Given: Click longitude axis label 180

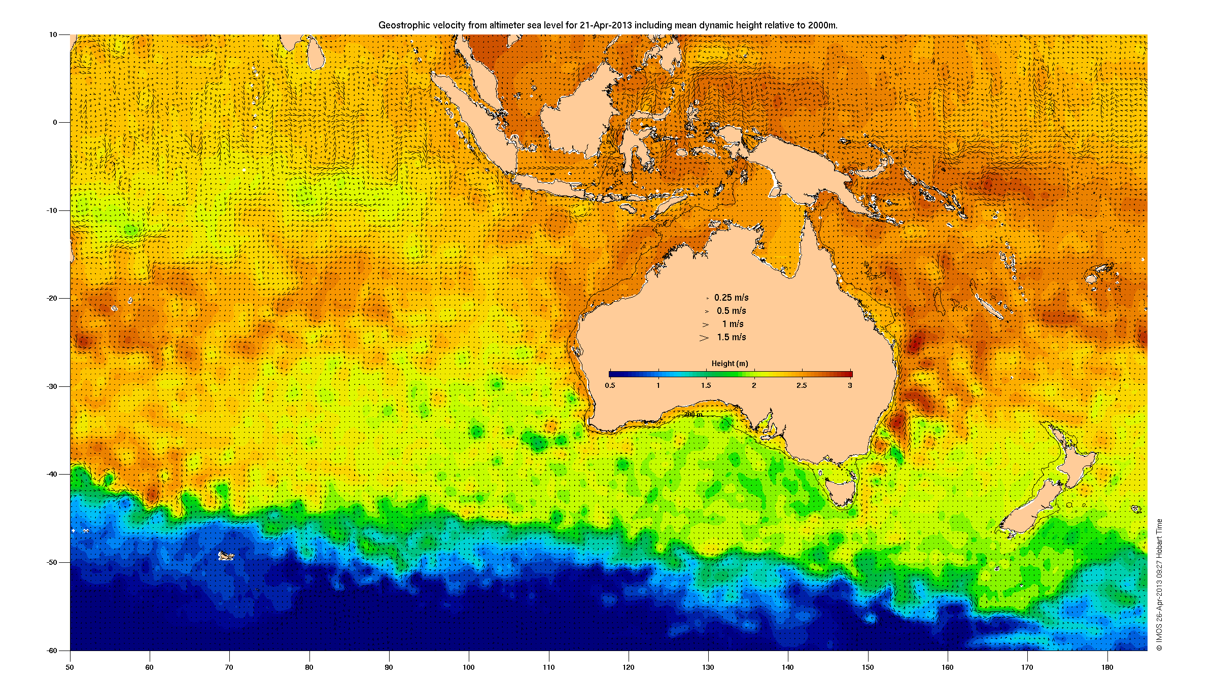Looking at the screenshot, I should (1107, 667).
